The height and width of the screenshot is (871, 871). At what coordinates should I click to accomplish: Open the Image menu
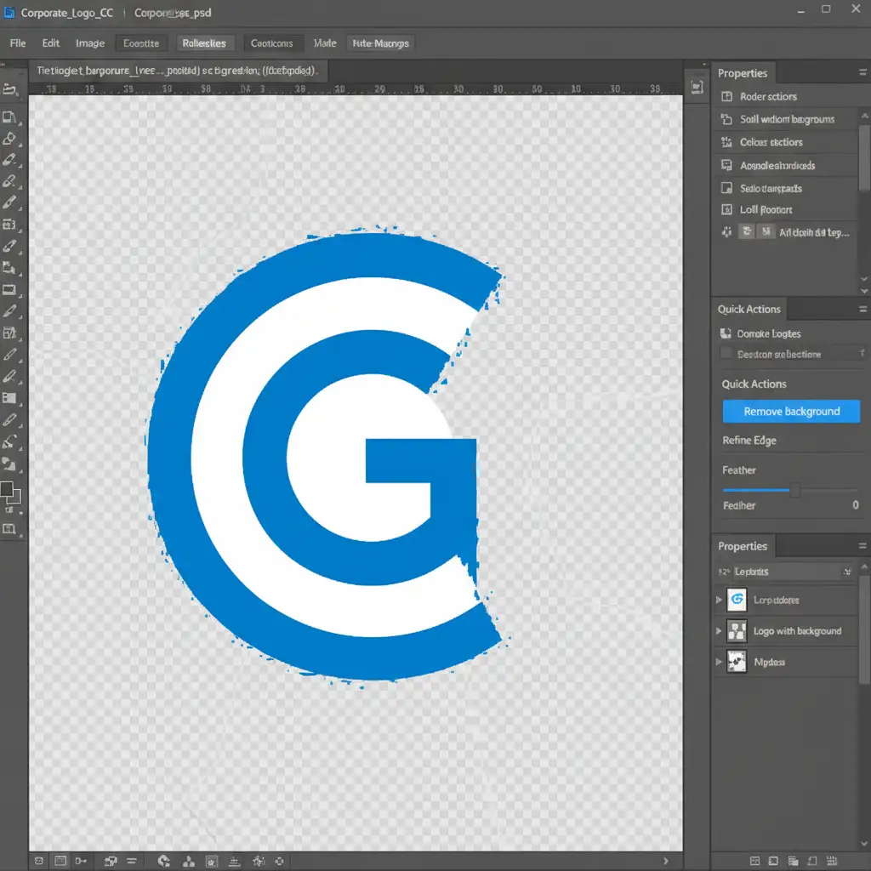point(90,43)
